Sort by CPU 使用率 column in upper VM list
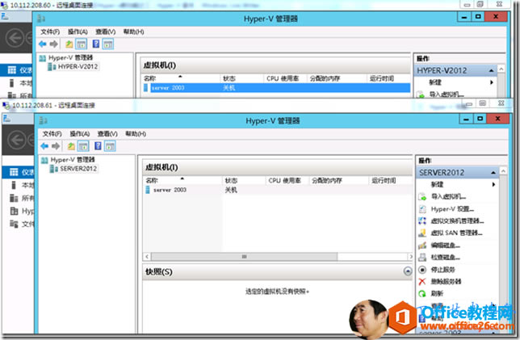The height and width of the screenshot is (340, 520). pos(285,78)
